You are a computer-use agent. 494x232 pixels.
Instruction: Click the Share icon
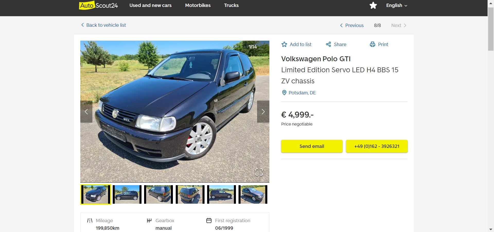pos(329,44)
